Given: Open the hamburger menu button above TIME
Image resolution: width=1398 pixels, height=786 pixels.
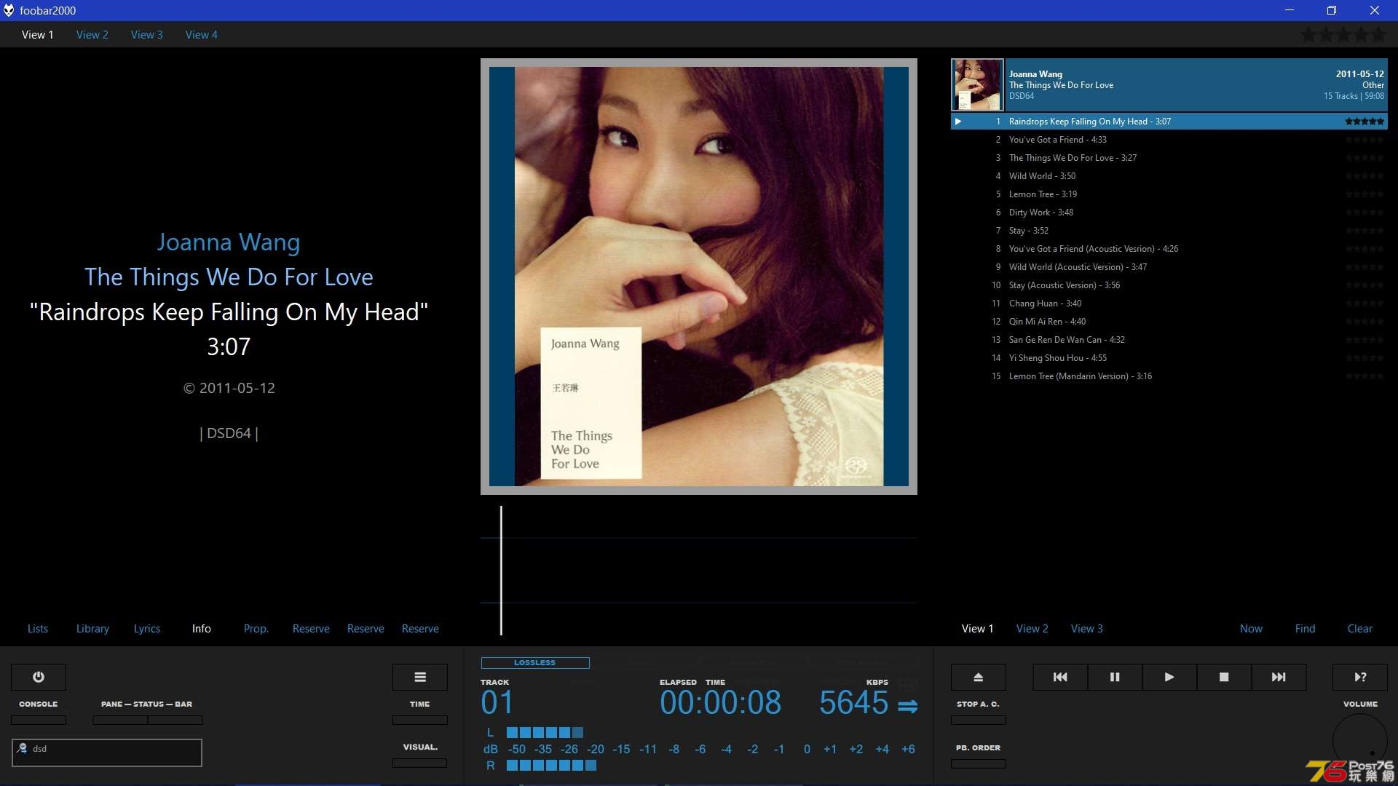Looking at the screenshot, I should pyautogui.click(x=420, y=677).
